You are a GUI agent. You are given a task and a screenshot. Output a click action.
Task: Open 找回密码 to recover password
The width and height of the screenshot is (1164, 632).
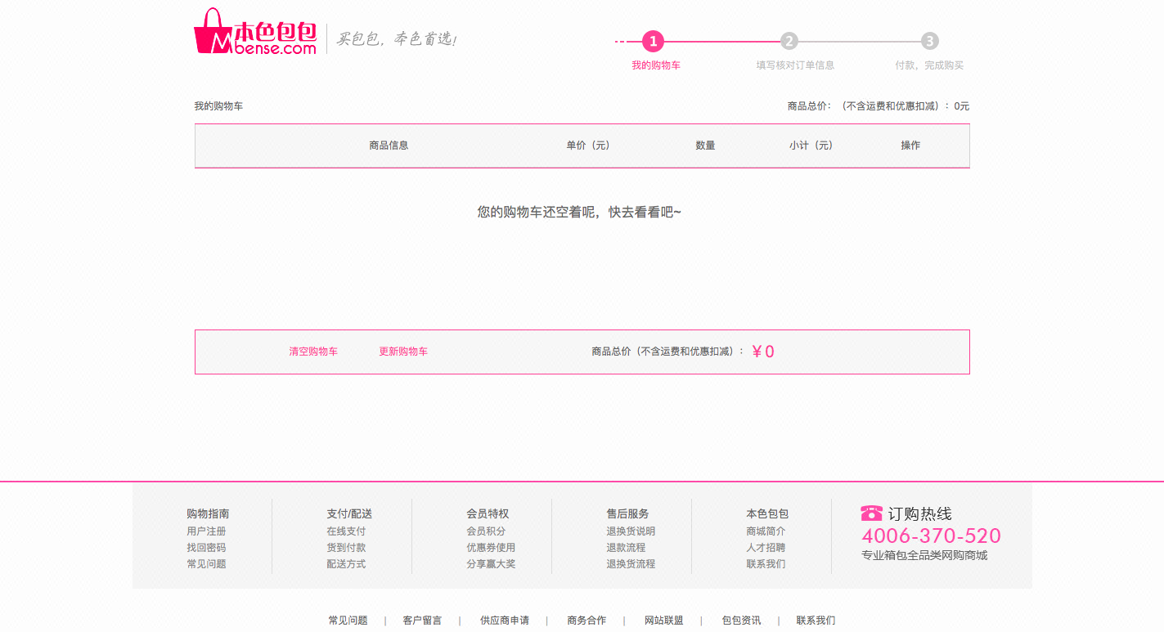206,547
